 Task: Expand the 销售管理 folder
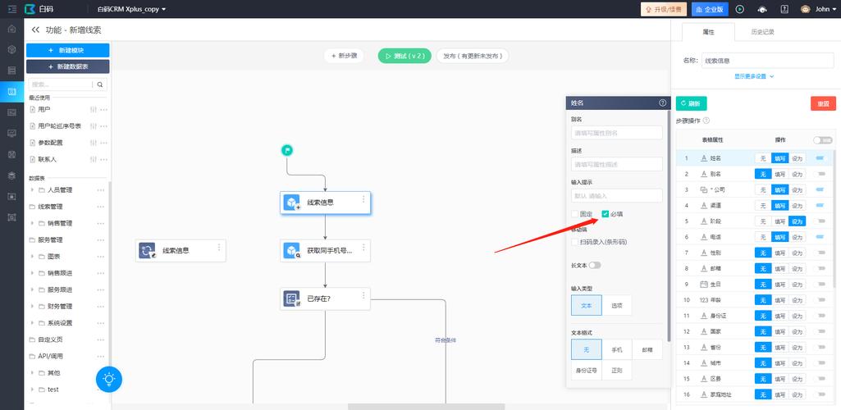(32, 224)
